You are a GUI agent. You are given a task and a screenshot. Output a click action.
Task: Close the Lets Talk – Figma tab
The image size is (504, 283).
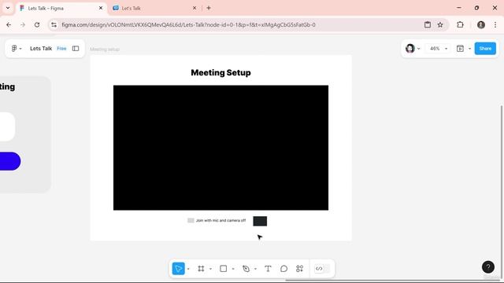point(101,8)
